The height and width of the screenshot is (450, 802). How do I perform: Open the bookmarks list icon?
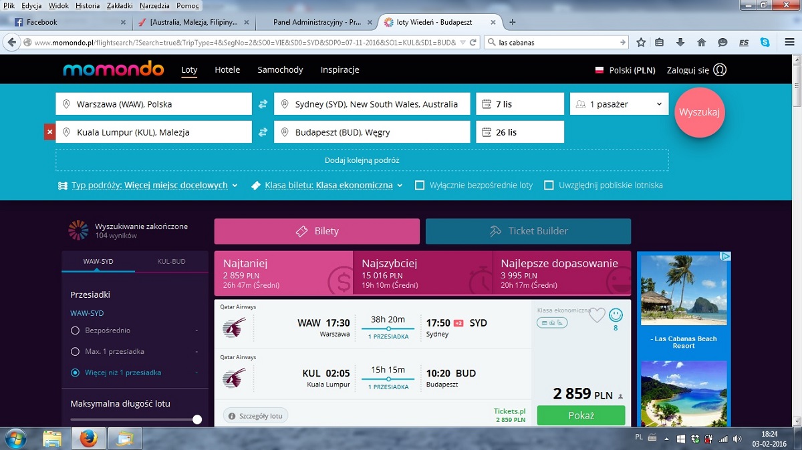(x=660, y=42)
